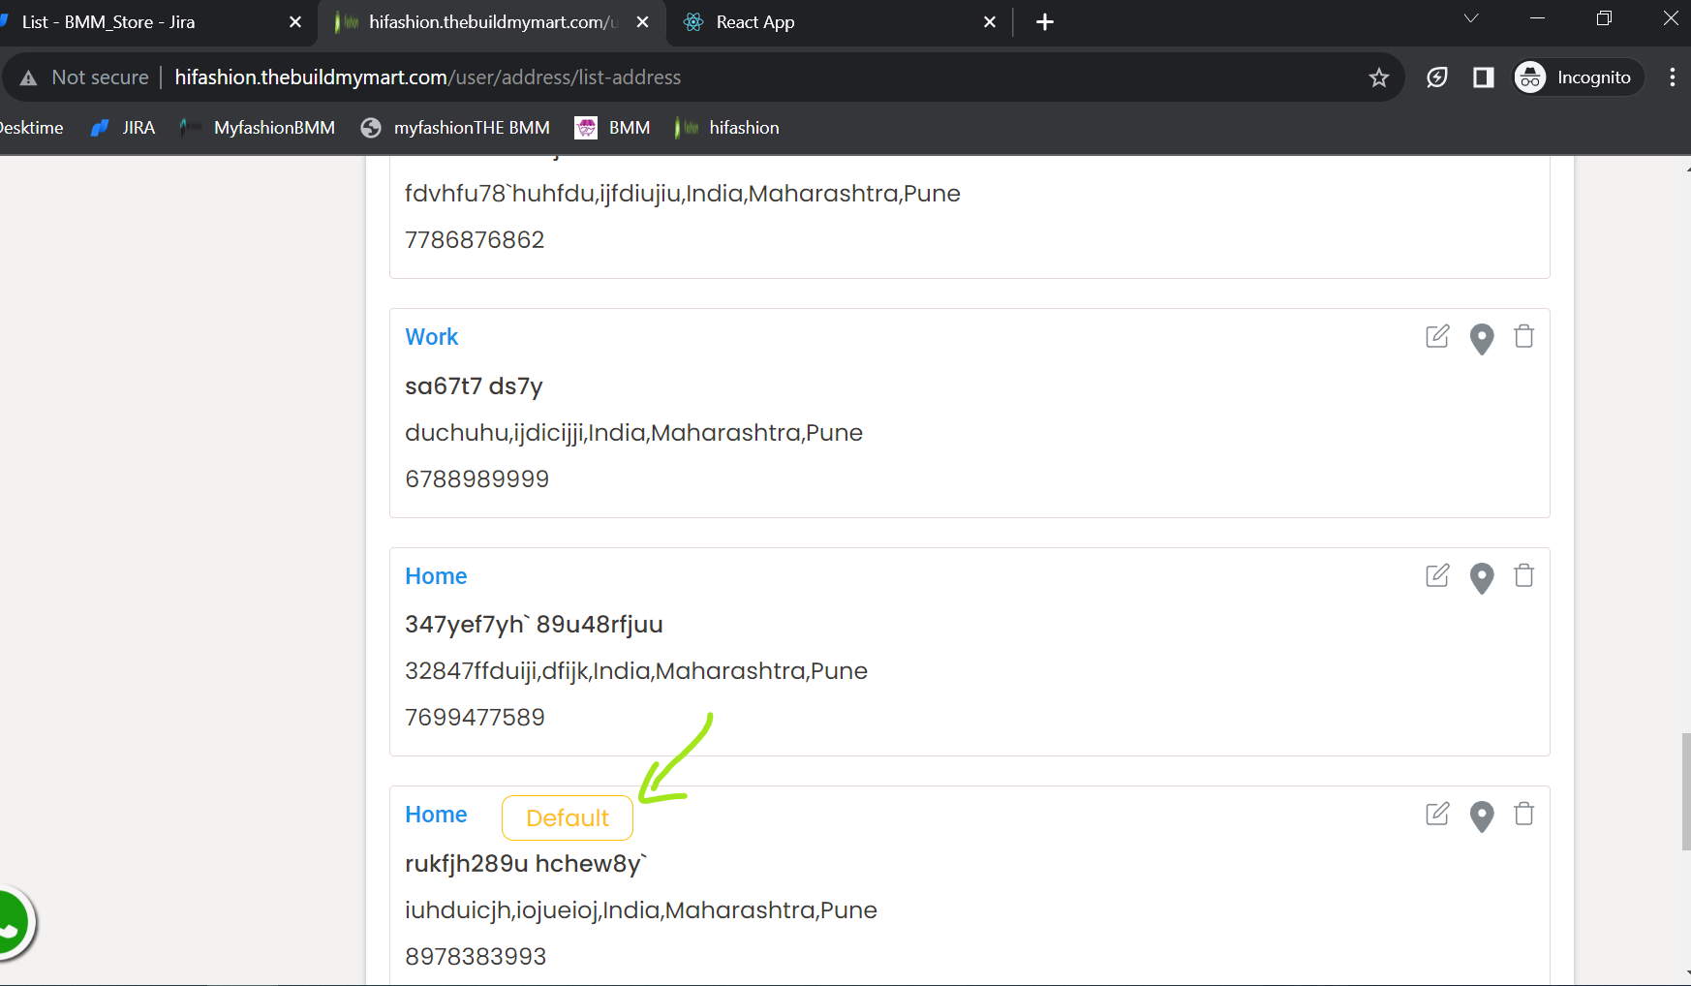Close the hifashion tab
This screenshot has height=986, width=1691.
643,22
